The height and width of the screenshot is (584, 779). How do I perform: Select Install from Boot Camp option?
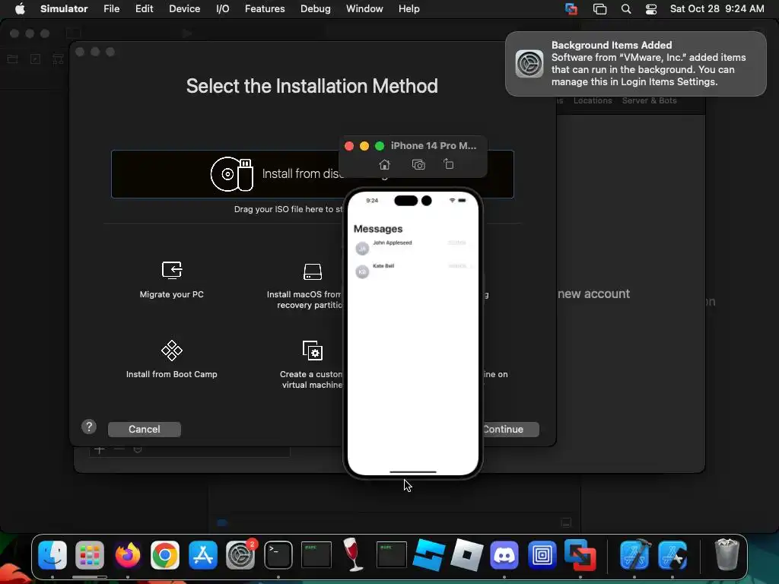point(171,360)
